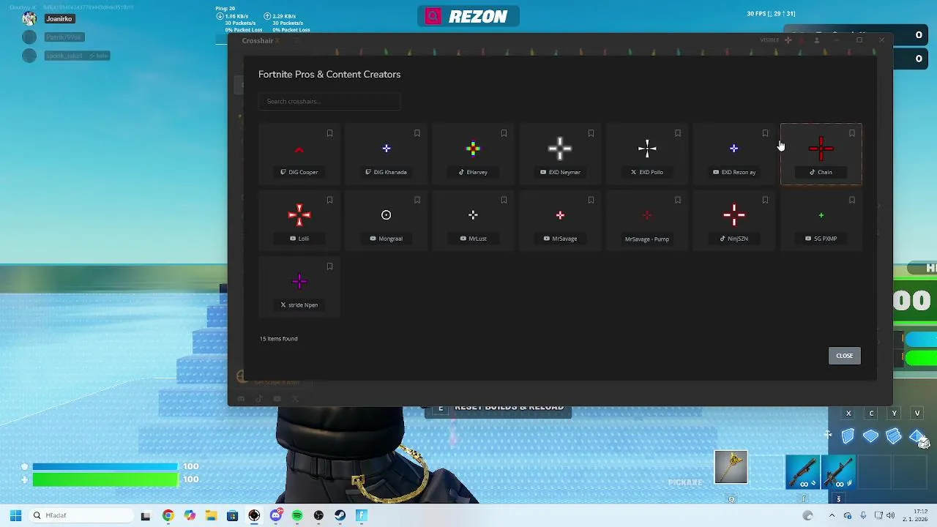Image resolution: width=937 pixels, height=527 pixels.
Task: Save EXD Neymar crosshair with bookmark icon
Action: click(x=591, y=133)
